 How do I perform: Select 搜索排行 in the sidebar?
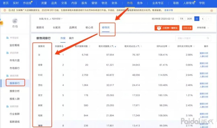[15, 83]
